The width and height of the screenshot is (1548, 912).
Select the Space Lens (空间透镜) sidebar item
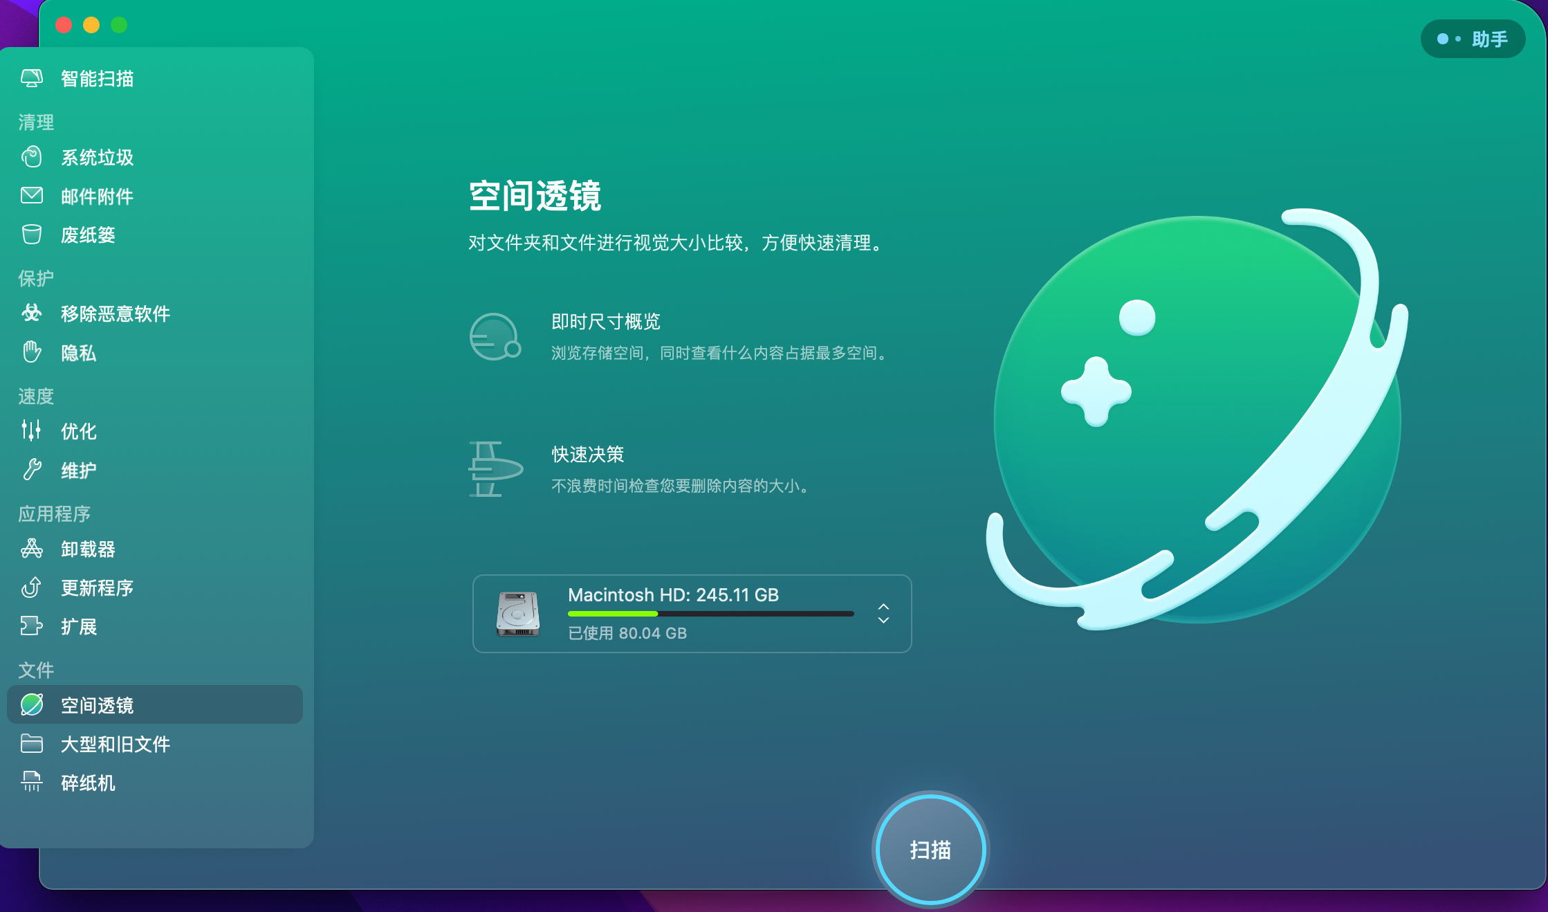point(97,705)
